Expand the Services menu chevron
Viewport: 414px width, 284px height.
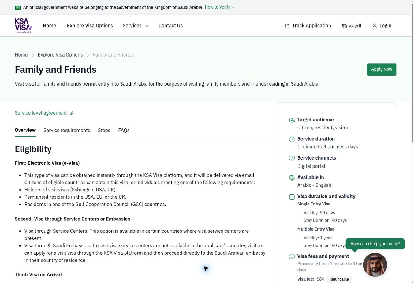pos(147,26)
